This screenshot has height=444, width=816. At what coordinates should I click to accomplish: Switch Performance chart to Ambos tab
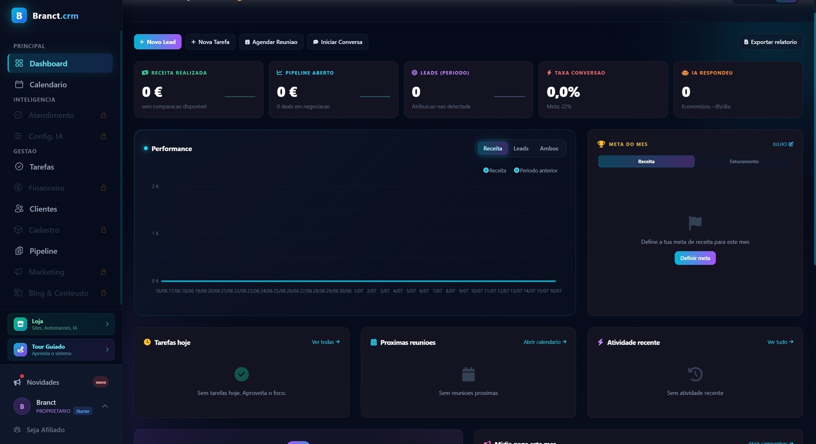click(549, 148)
